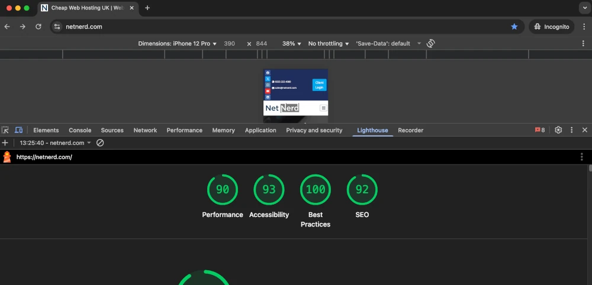
Task: Reload the page
Action: [38, 27]
